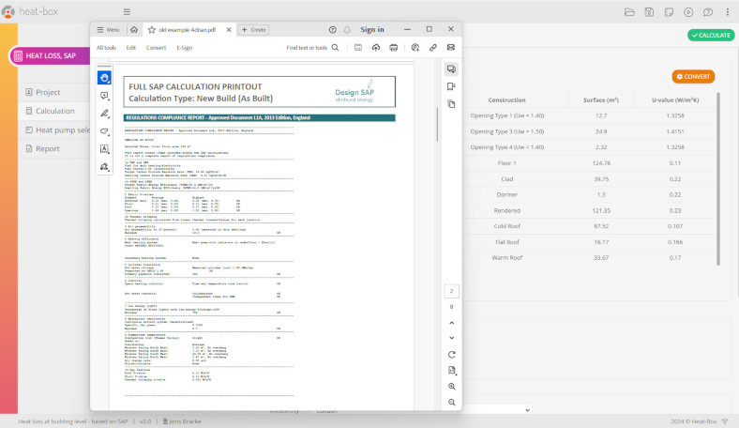Image resolution: width=739 pixels, height=428 pixels.
Task: Click Sign in in Acrobat
Action: 372,30
